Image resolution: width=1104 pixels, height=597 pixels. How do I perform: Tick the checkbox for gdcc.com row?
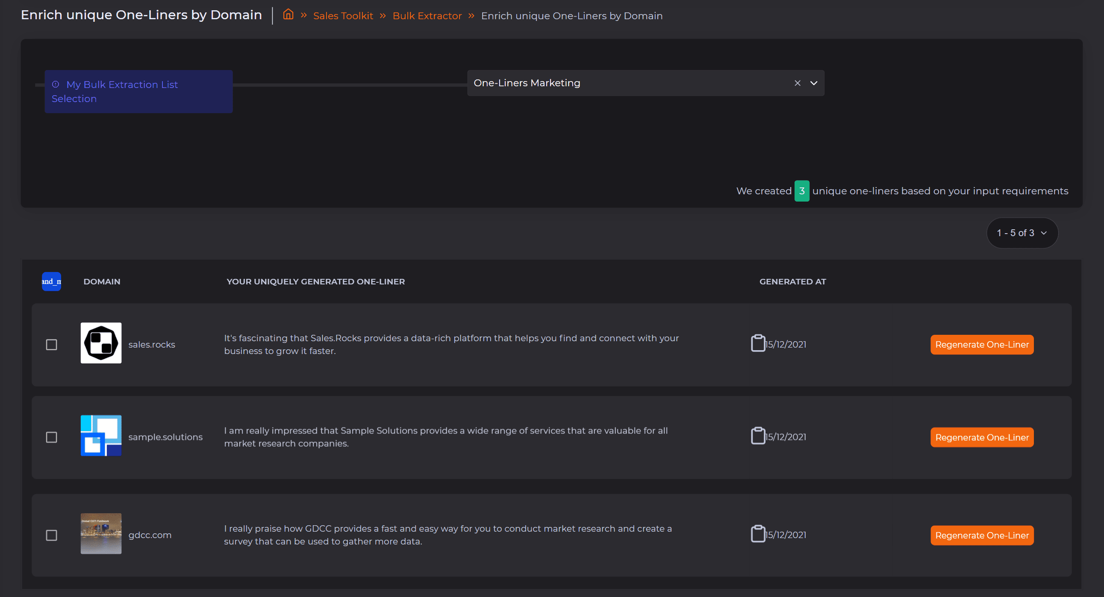[51, 536]
